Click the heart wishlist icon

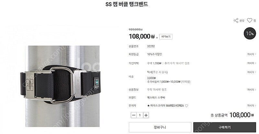[249, 20]
